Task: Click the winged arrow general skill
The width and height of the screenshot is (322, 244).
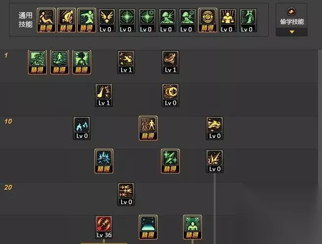Action: point(106,20)
